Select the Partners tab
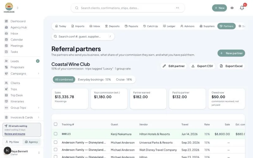 226,26
